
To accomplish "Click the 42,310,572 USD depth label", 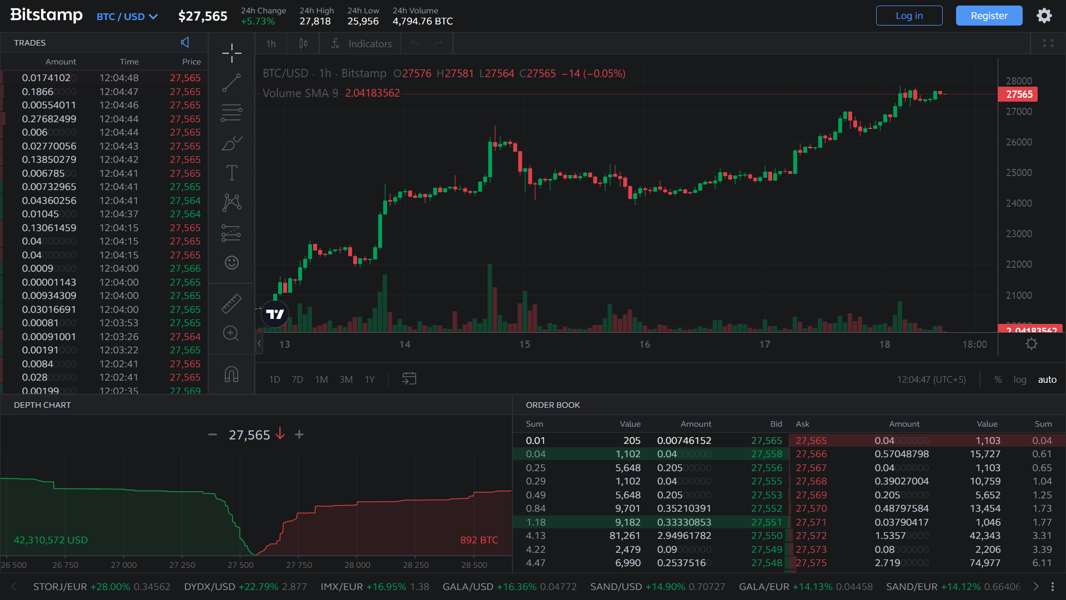I will [x=51, y=540].
